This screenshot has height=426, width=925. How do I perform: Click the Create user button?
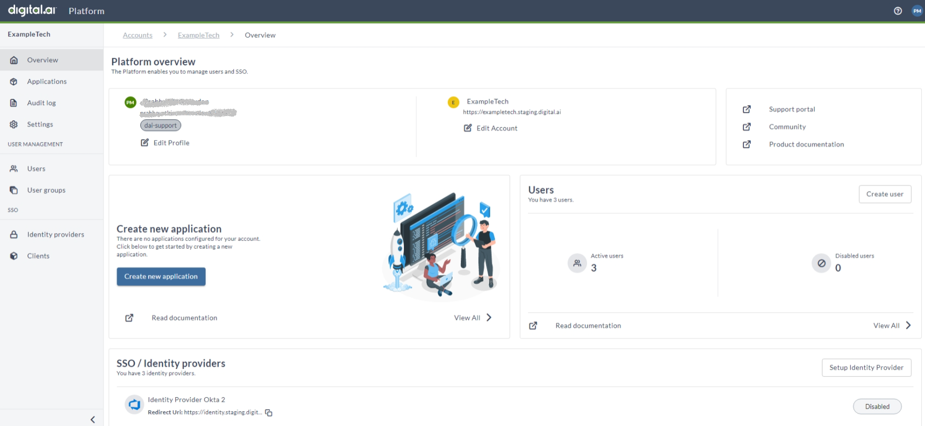click(x=885, y=194)
